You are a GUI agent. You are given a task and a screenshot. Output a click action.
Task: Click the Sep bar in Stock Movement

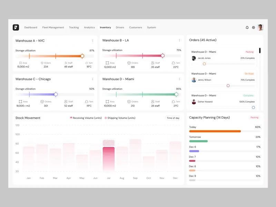(135, 155)
